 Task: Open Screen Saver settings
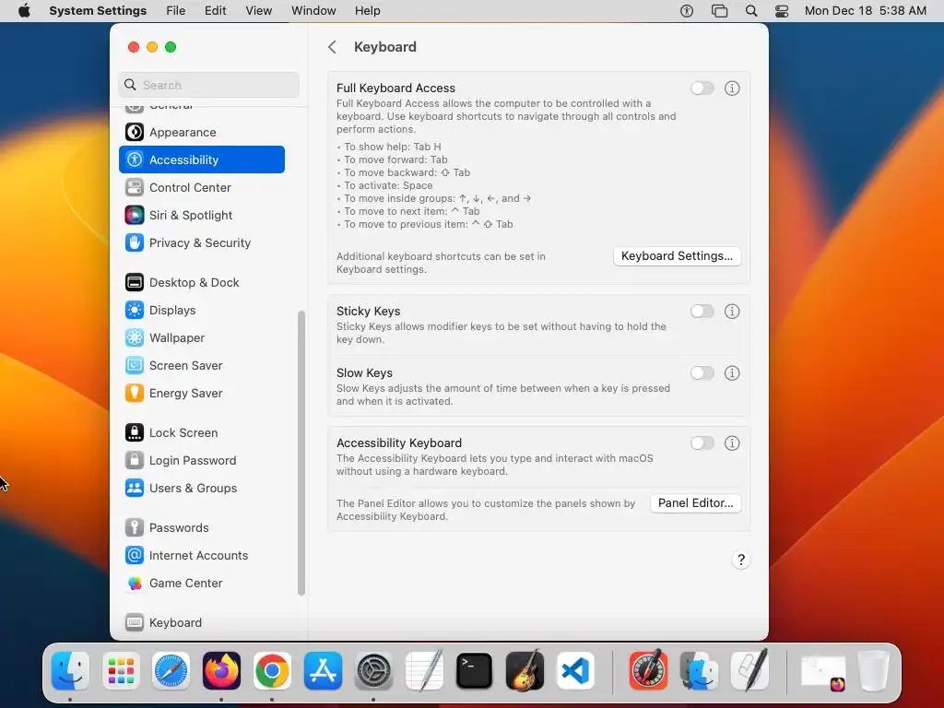202,365
